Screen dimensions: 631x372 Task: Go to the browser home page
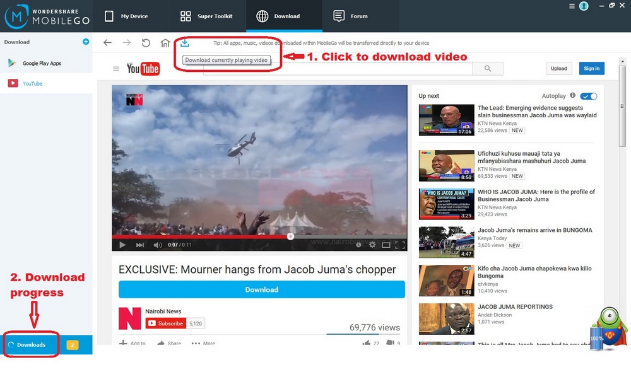point(165,43)
